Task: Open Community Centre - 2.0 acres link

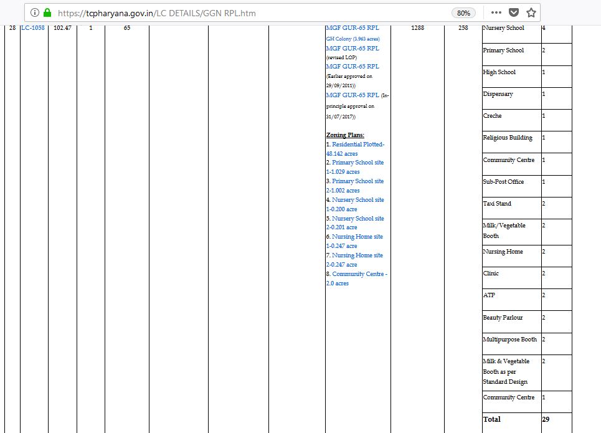Action: pyautogui.click(x=356, y=278)
